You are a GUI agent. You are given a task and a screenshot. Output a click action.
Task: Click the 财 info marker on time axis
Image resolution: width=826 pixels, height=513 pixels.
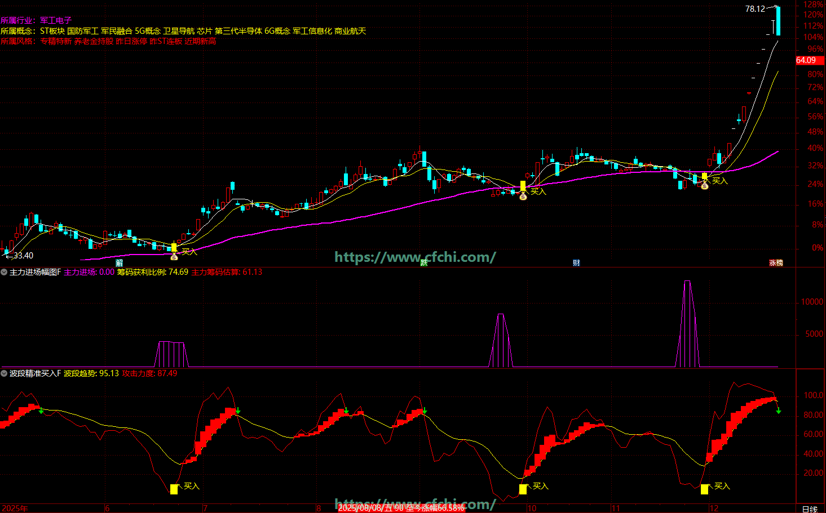(x=576, y=263)
